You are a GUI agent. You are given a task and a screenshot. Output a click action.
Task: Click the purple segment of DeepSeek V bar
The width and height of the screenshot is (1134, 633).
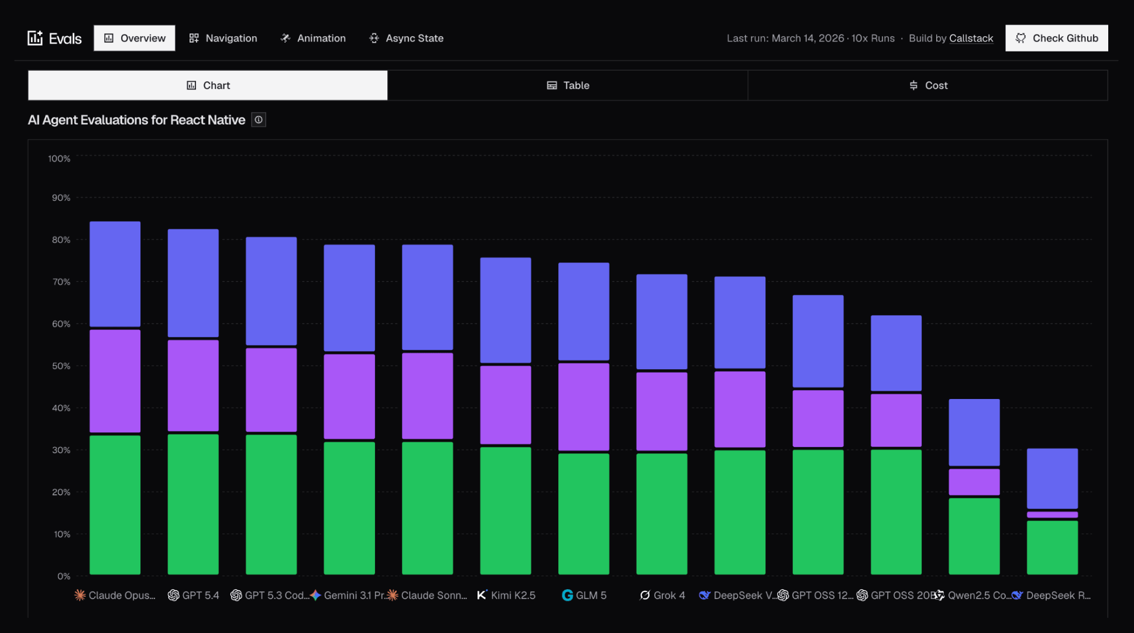pyautogui.click(x=740, y=410)
